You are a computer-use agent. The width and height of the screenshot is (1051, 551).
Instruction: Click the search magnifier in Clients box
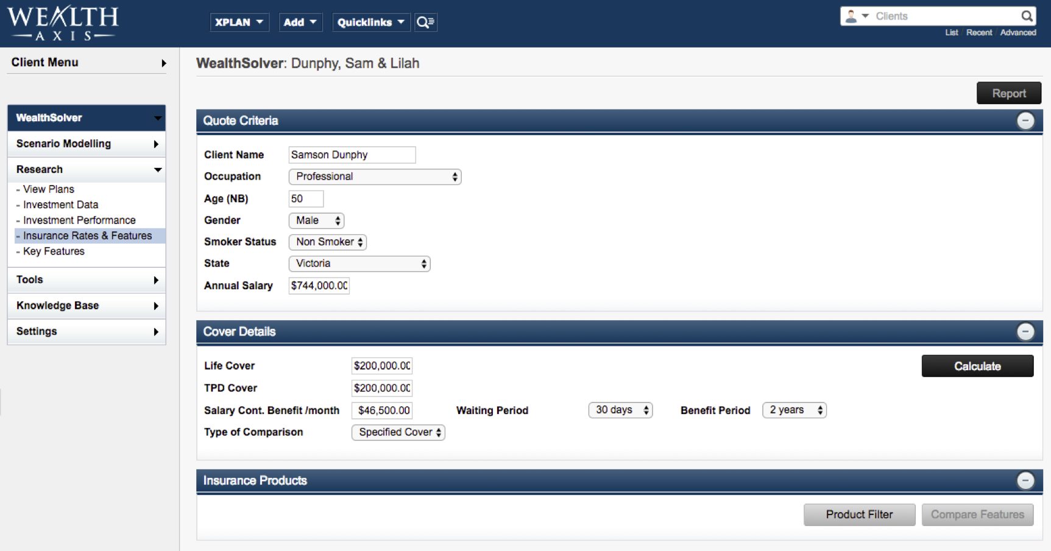point(1027,16)
